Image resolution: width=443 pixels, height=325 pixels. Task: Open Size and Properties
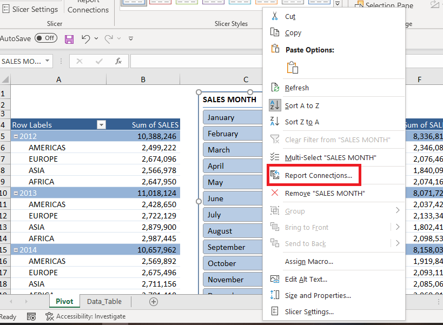(334, 295)
